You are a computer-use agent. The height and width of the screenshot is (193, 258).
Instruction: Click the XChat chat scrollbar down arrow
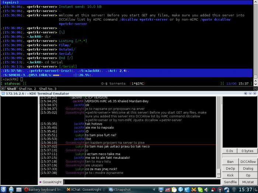click(219, 176)
